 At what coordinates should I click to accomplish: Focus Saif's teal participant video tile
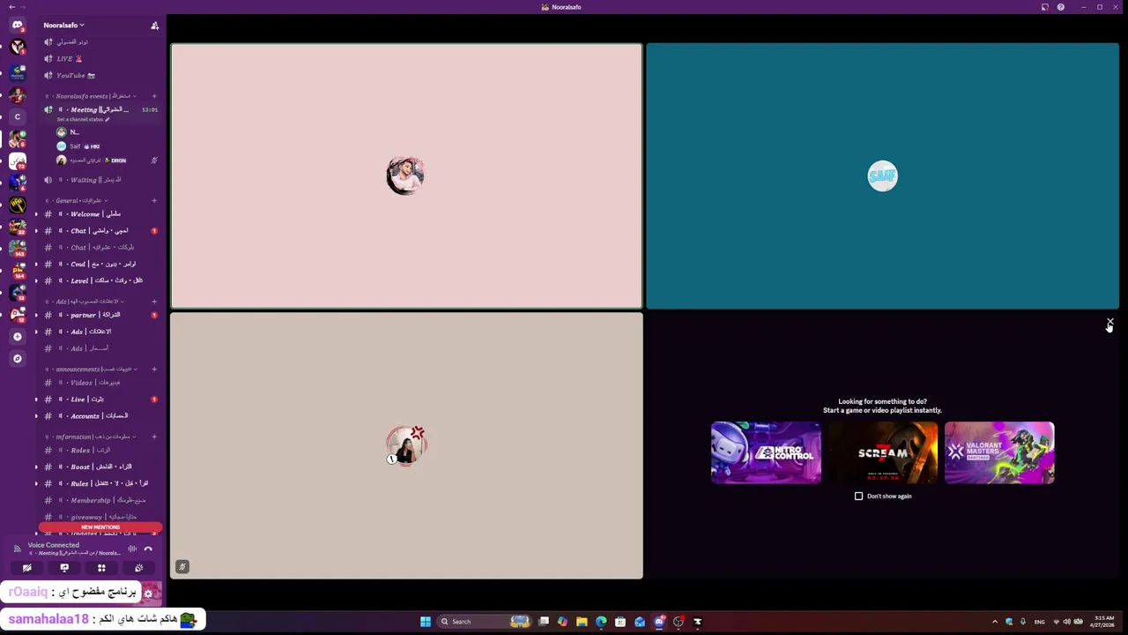coord(882,176)
